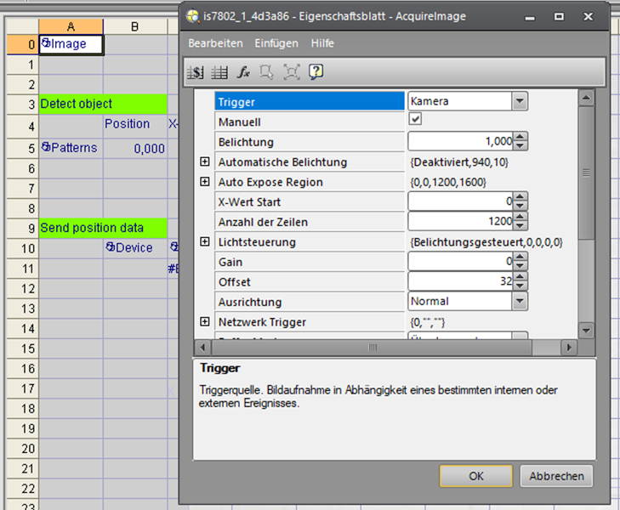Open the Trigger dropdown showing Kamera
Image resolution: width=620 pixels, height=510 pixels.
[x=520, y=101]
